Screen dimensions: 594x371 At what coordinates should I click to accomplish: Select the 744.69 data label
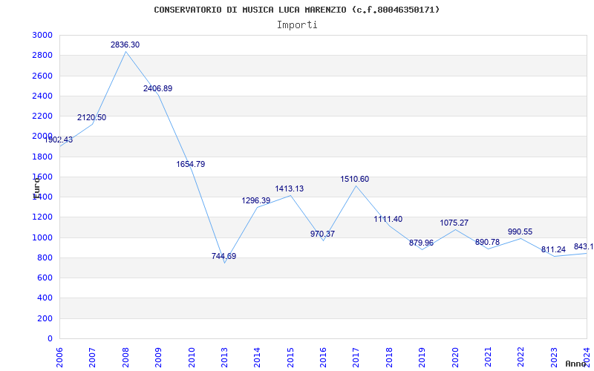tap(224, 256)
